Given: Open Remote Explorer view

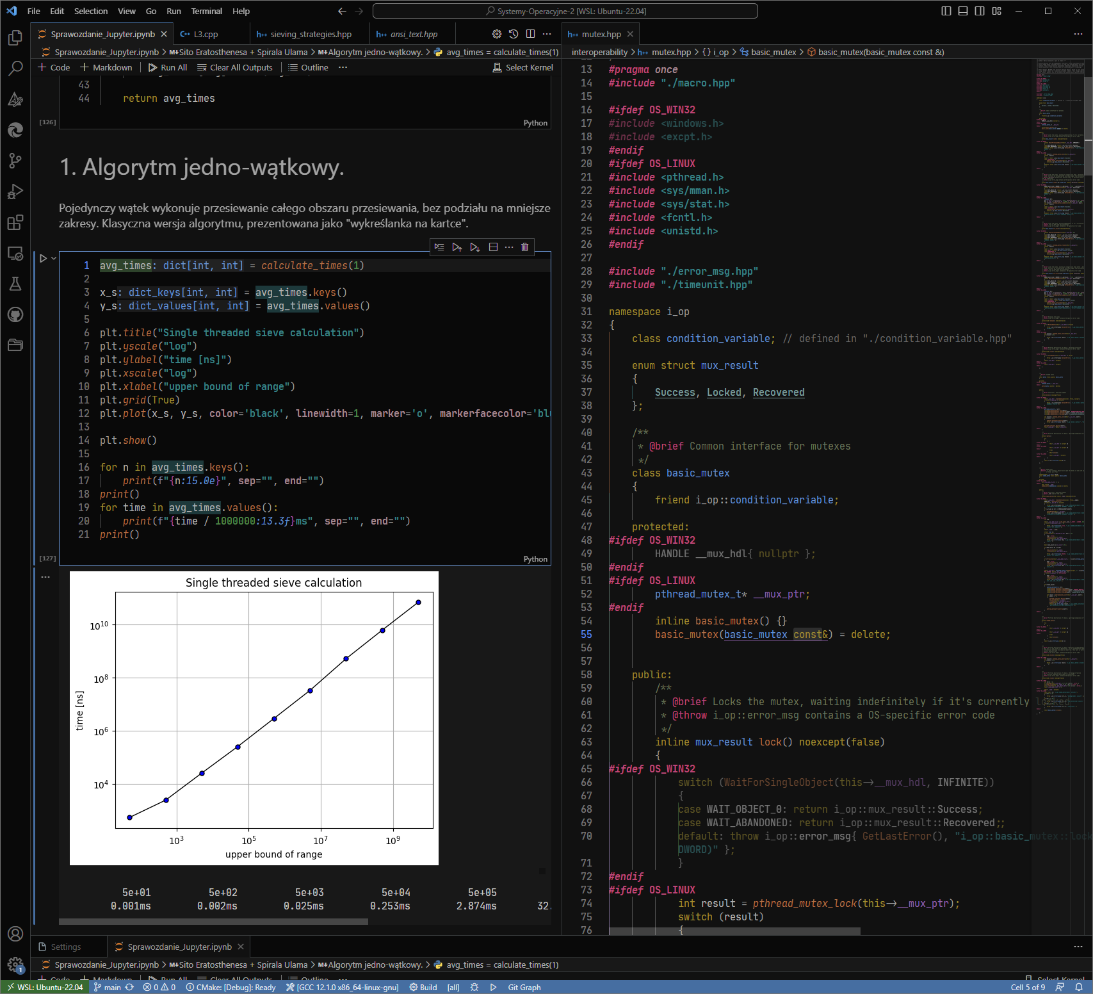Looking at the screenshot, I should point(15,253).
